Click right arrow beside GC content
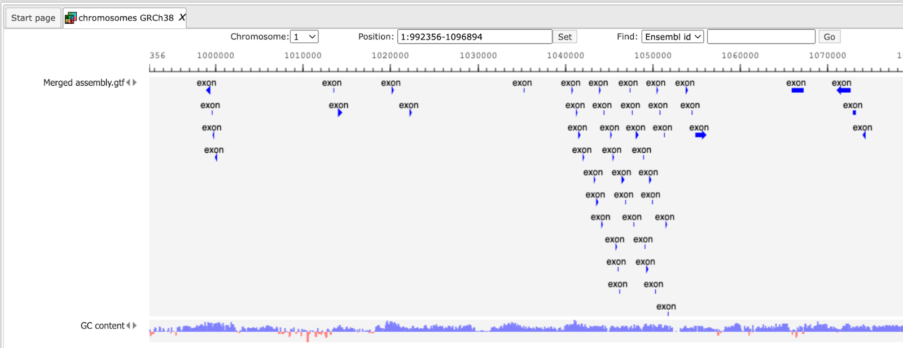903x348 pixels. click(x=134, y=325)
